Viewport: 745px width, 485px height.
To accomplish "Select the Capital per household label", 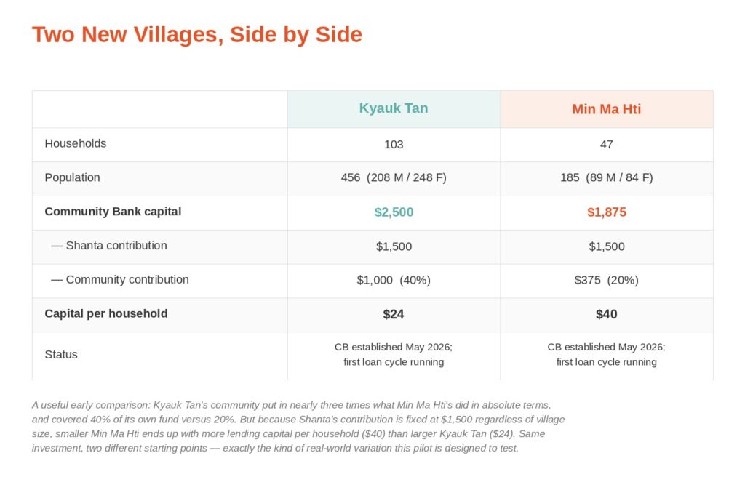I will [106, 313].
